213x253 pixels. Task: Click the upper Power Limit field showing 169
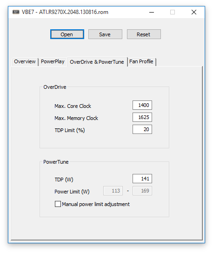coord(142,191)
